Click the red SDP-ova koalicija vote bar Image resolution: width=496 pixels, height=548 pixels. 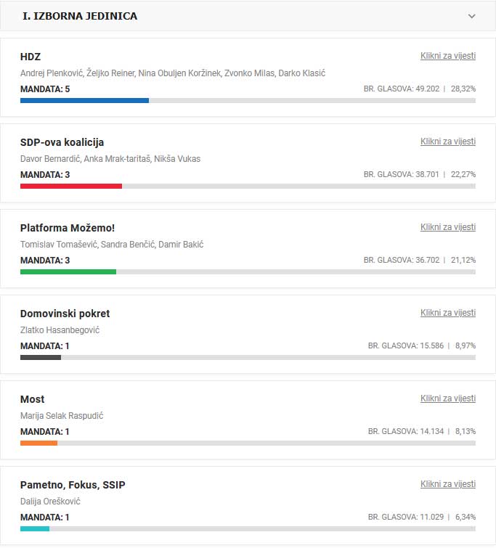(70, 186)
